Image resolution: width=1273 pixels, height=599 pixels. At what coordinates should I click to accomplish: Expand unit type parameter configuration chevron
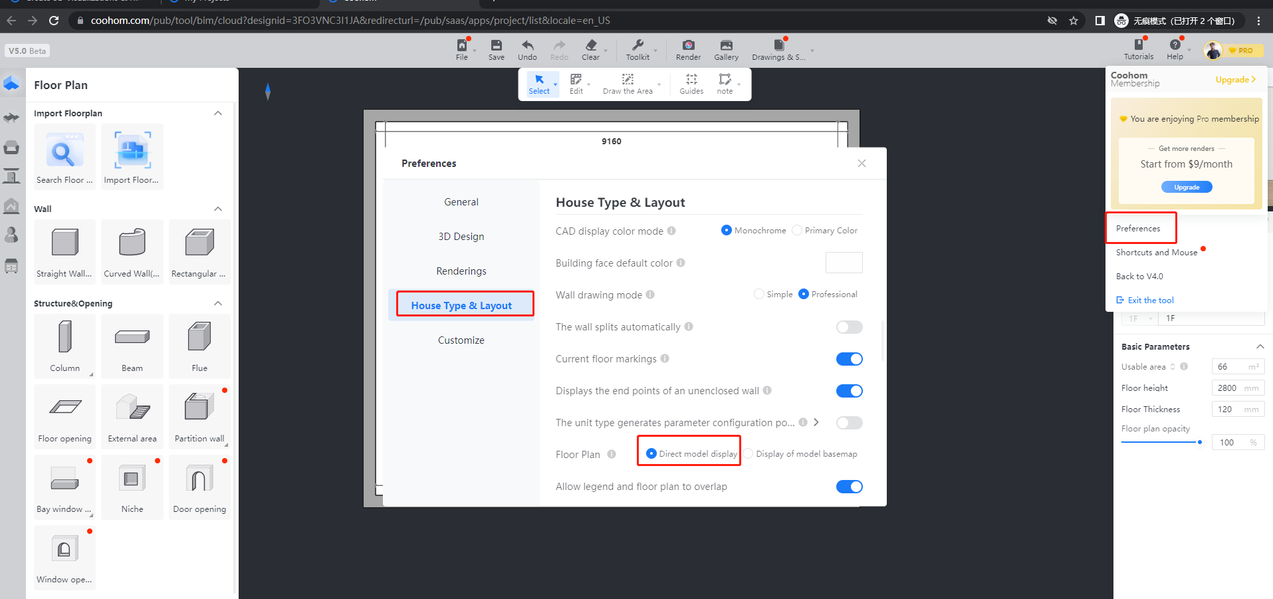coord(816,422)
